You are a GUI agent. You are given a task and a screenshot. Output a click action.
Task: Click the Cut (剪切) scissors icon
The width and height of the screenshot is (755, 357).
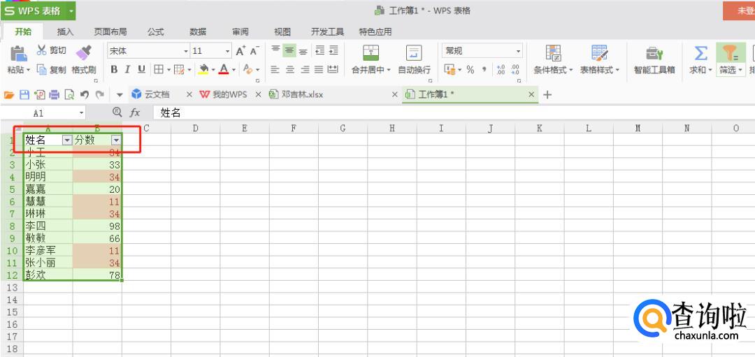pos(42,50)
